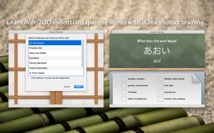The width and height of the screenshot is (214, 133).
Task: Click the Cancel button
Action: pyautogui.click(x=67, y=87)
